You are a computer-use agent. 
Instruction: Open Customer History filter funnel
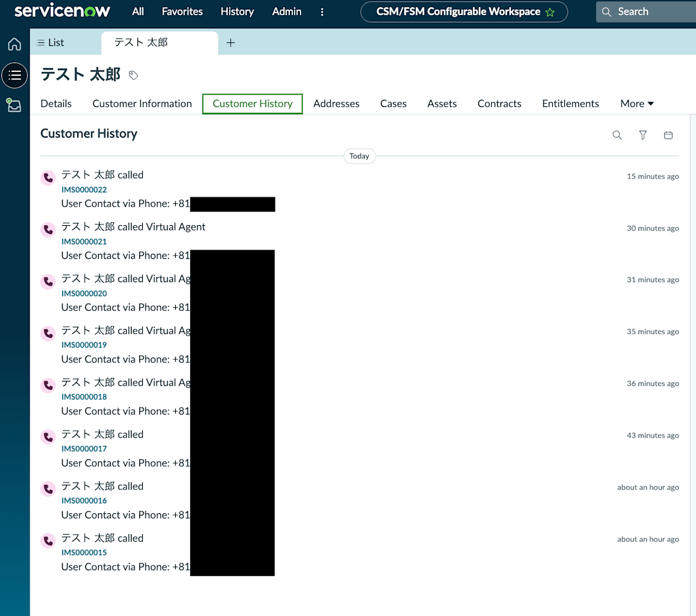tap(643, 135)
